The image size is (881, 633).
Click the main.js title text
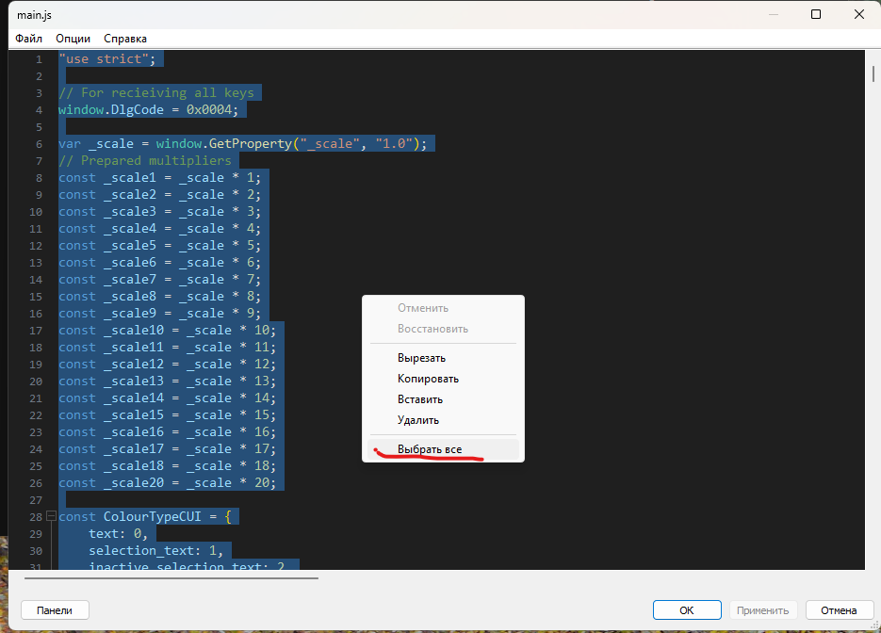[34, 15]
